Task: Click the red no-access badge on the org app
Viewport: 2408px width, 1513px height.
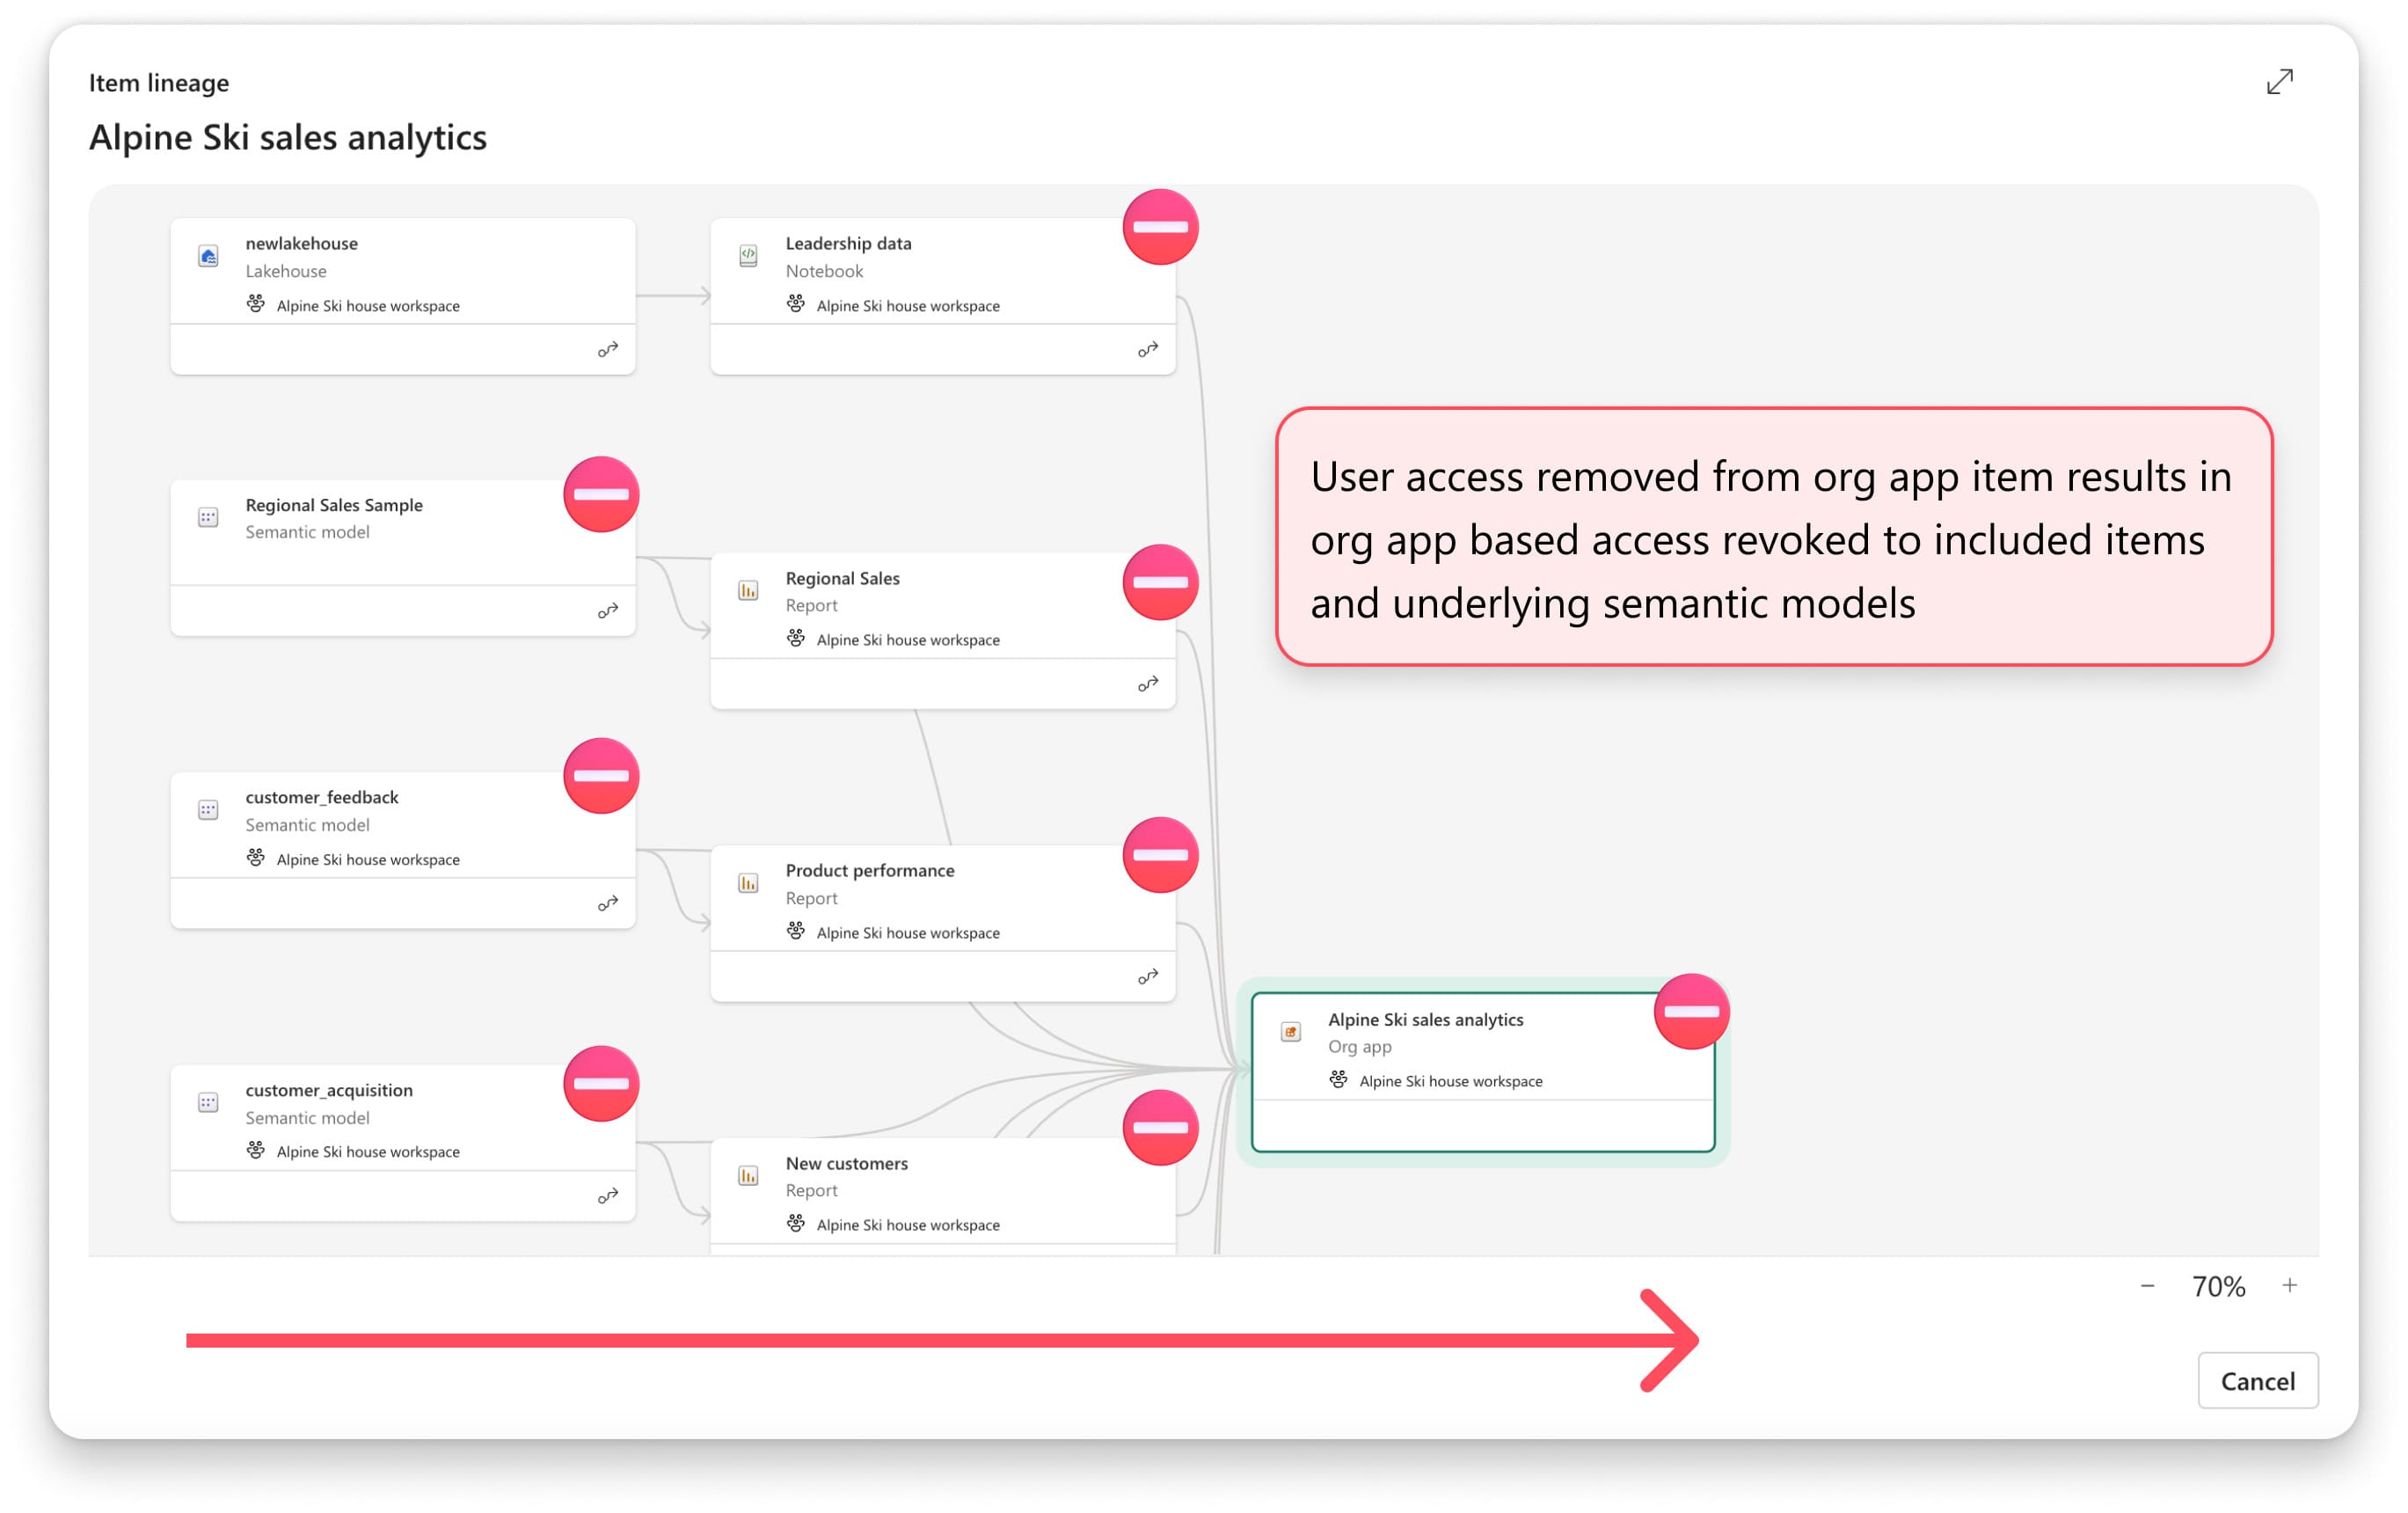Action: (1691, 1011)
